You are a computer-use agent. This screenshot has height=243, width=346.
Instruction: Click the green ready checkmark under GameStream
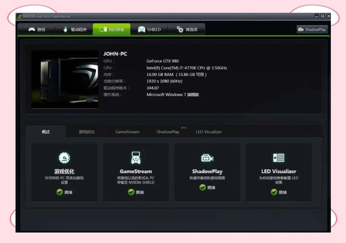(x=131, y=192)
